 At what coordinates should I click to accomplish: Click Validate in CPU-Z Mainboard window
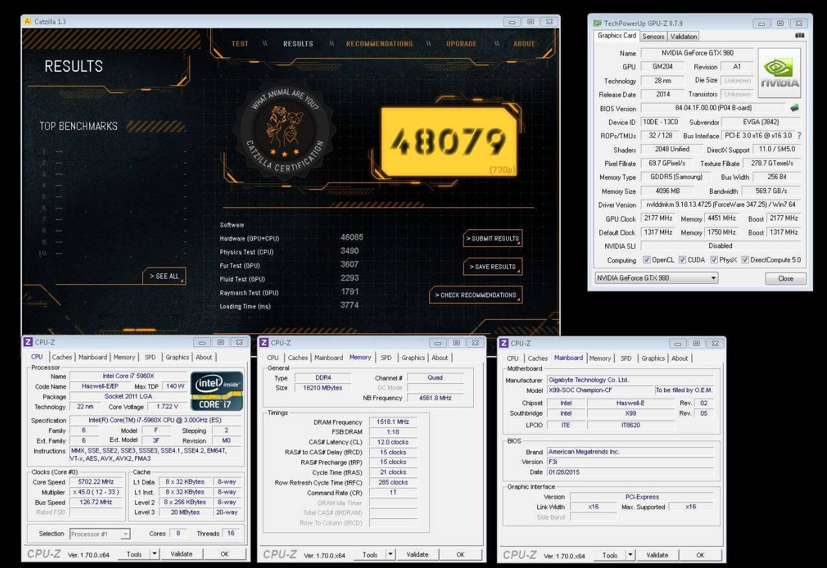coord(658,555)
